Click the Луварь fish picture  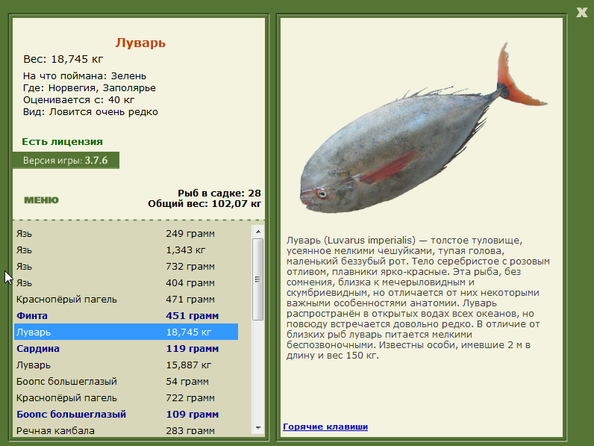click(424, 129)
